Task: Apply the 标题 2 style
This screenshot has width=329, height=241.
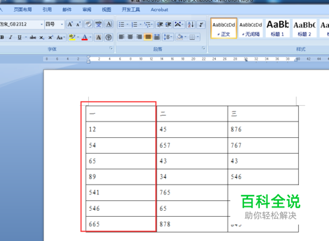Action: pos(305,28)
